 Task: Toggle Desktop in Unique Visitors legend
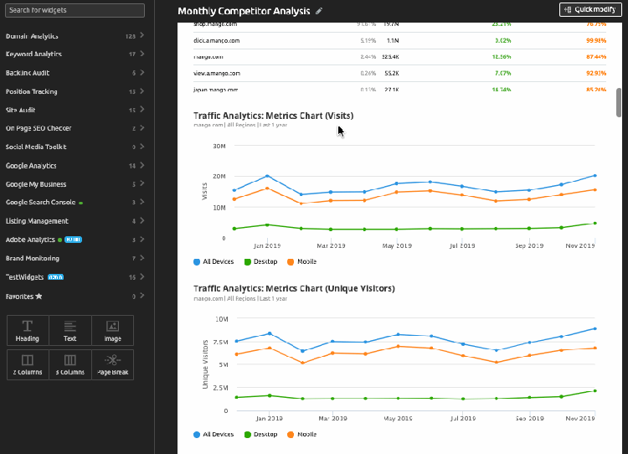[260, 435]
